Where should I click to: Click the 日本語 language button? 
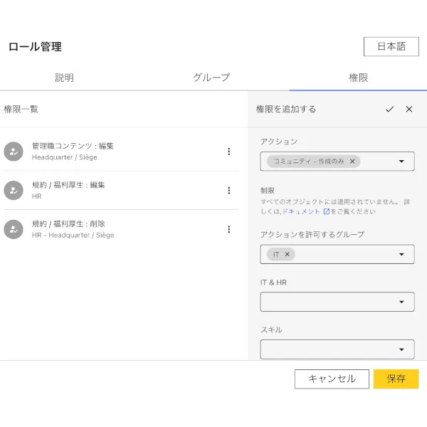coord(391,46)
